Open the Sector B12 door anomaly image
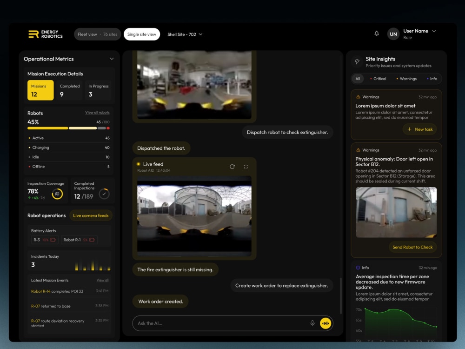Screen dimensions: 465x349 click(396, 212)
